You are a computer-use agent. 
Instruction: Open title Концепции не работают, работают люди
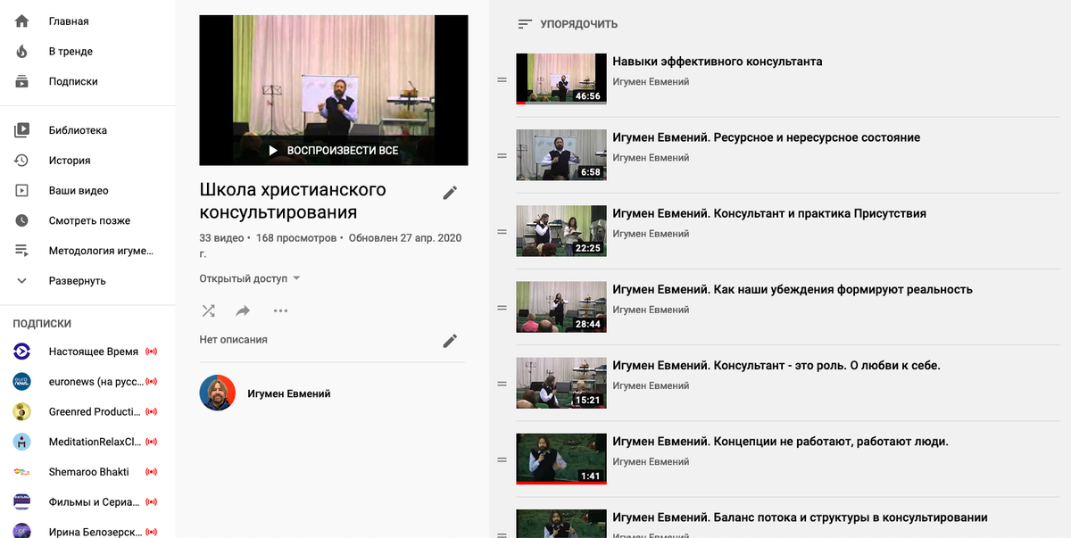click(780, 442)
